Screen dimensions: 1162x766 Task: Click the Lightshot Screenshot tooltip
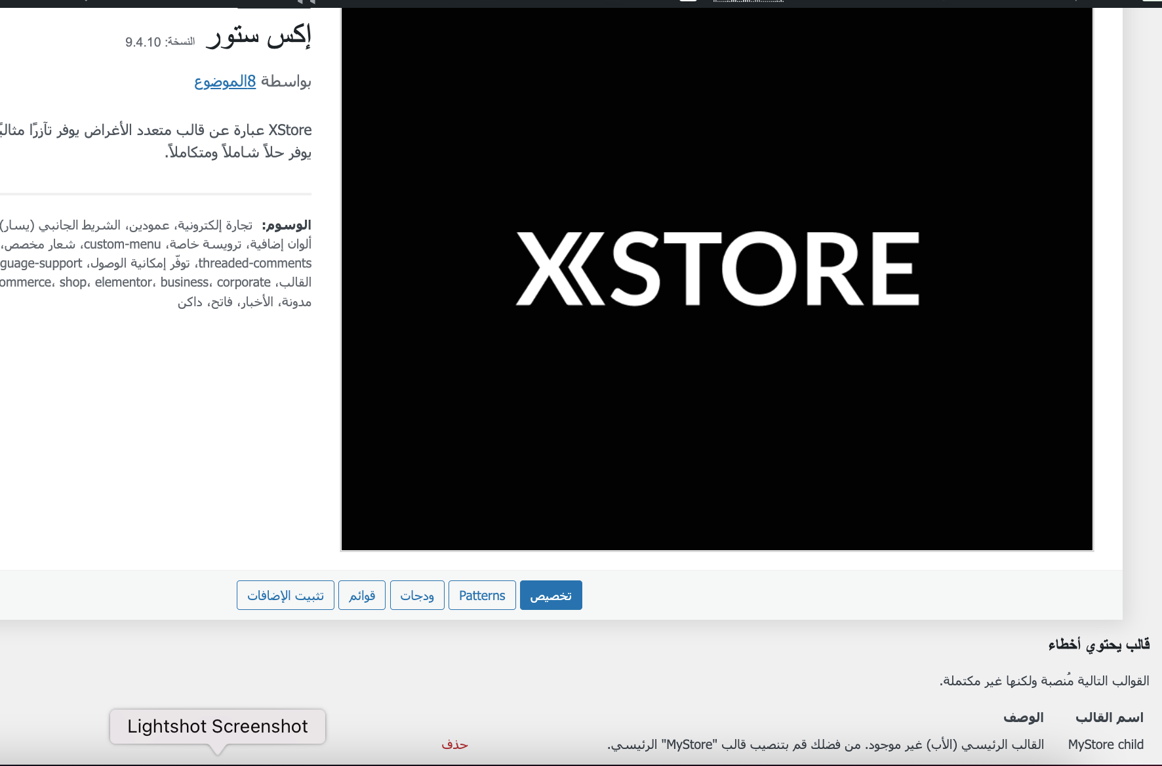[x=218, y=726]
